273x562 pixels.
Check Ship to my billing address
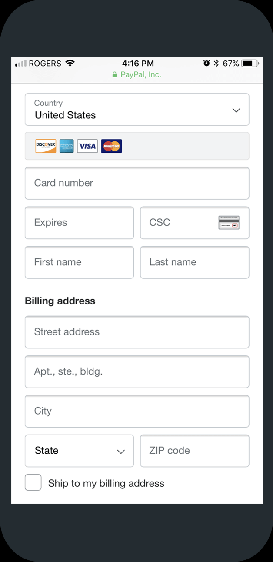tap(33, 482)
